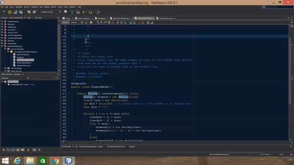Open the Test Results bottom tab
Screen dimensions: 294x165
(66, 147)
